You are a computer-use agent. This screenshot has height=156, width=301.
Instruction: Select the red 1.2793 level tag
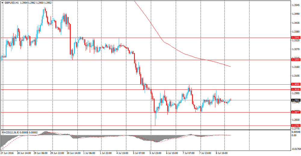pyautogui.click(x=296, y=126)
